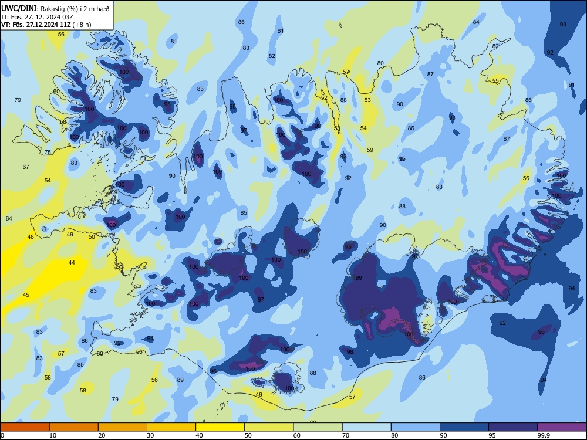The height and width of the screenshot is (440, 587).
Task: Select the legend tick label '20'
Action: point(102,435)
